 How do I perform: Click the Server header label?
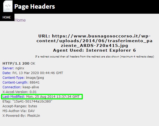[8, 68]
